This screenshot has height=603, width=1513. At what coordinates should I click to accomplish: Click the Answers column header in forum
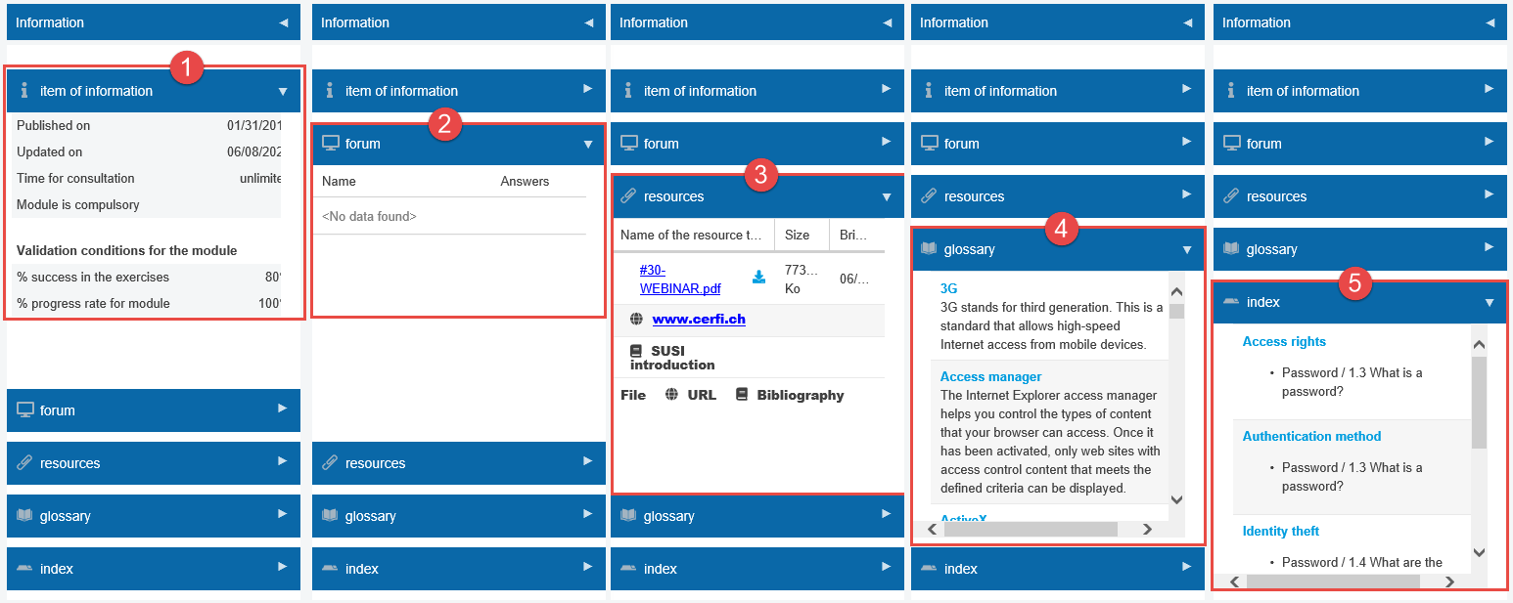[525, 181]
